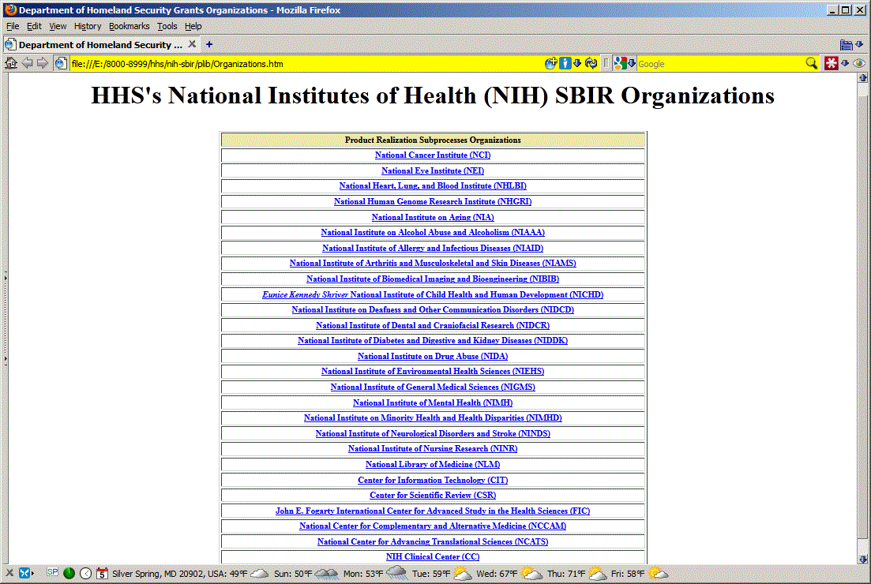Viewport: 871px width, 584px height.
Task: Open the Tools menu
Action: pos(167,26)
